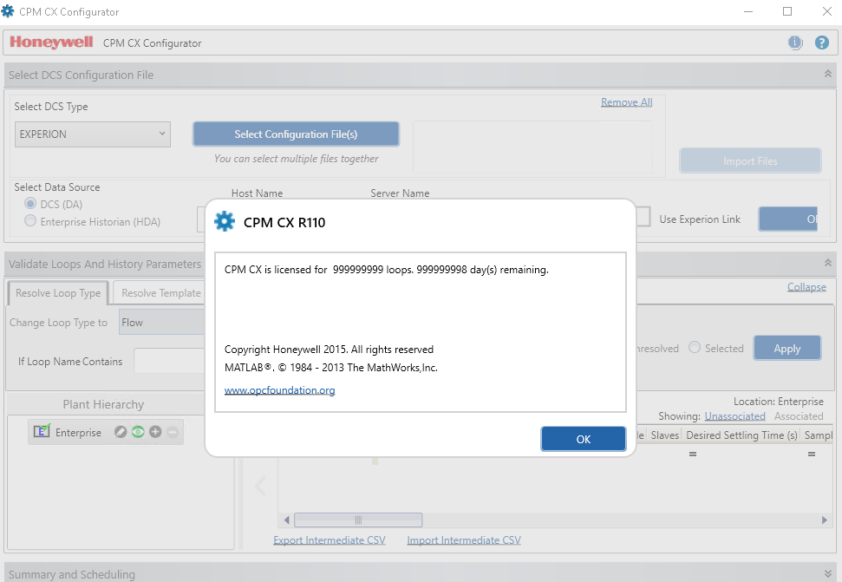The width and height of the screenshot is (842, 582).
Task: Click OK in the CPM CX R110 dialog
Action: tap(584, 439)
